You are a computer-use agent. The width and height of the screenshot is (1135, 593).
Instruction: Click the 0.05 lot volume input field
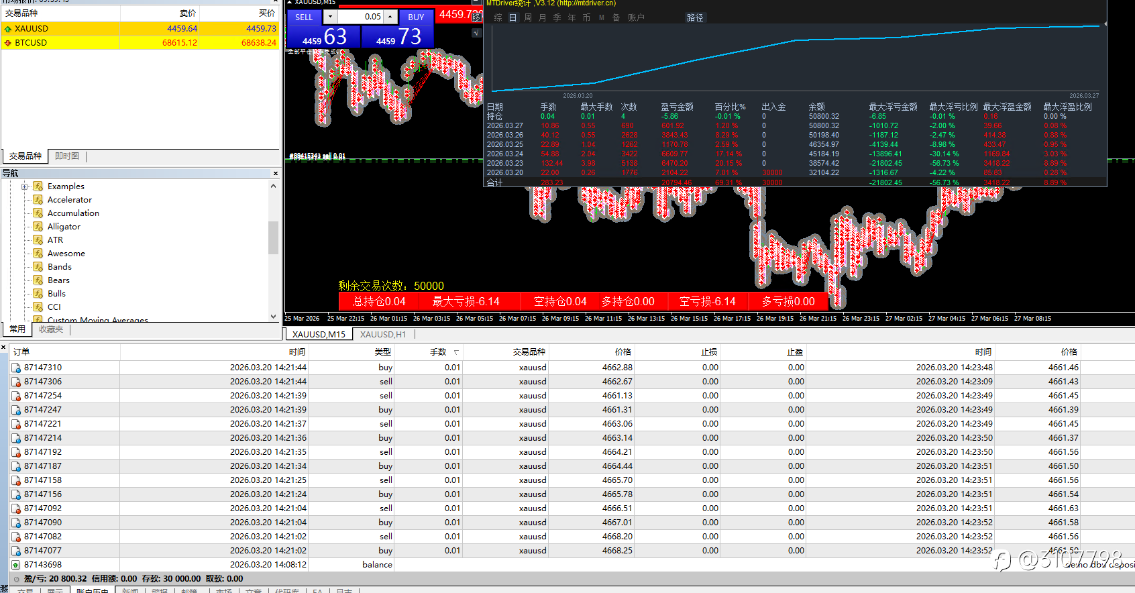click(360, 17)
